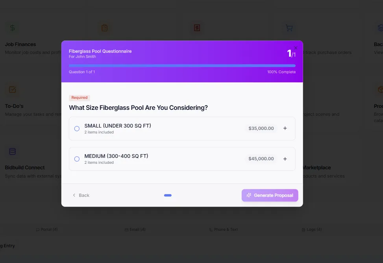The height and width of the screenshot is (263, 383).
Task: Click the To-Do's checkbox icon
Action: [13, 89]
